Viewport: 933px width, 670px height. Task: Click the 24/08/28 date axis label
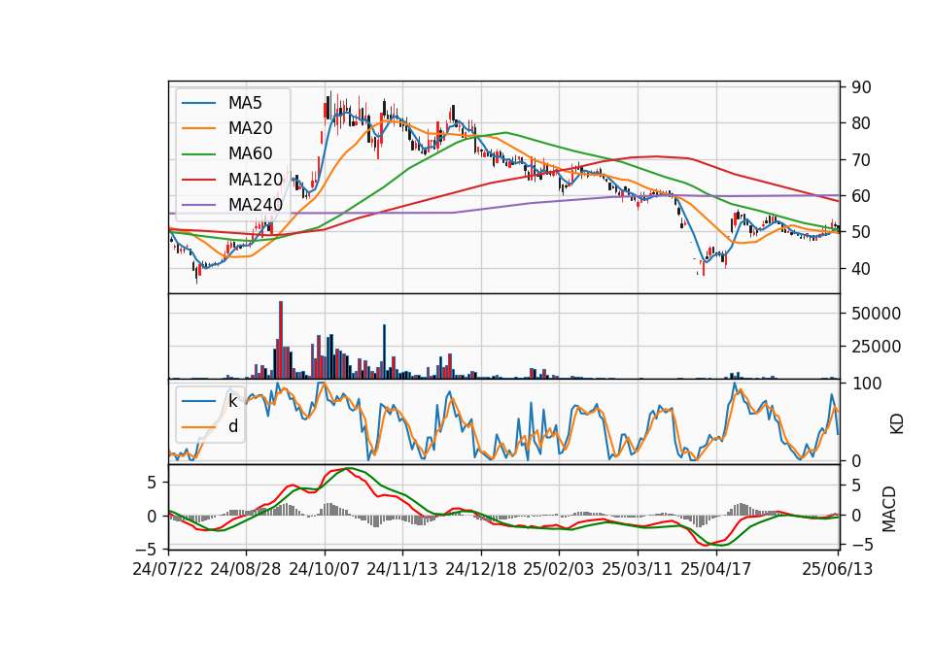pos(246,569)
